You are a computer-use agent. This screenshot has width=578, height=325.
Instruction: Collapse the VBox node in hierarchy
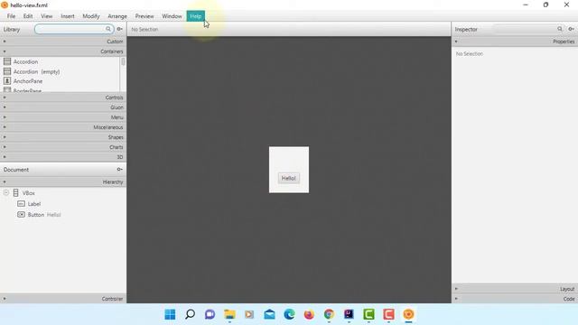click(x=6, y=192)
